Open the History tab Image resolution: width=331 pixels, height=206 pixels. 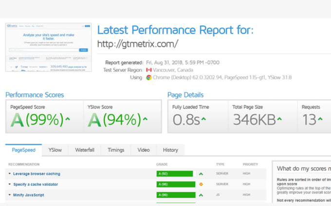[x=170, y=150]
